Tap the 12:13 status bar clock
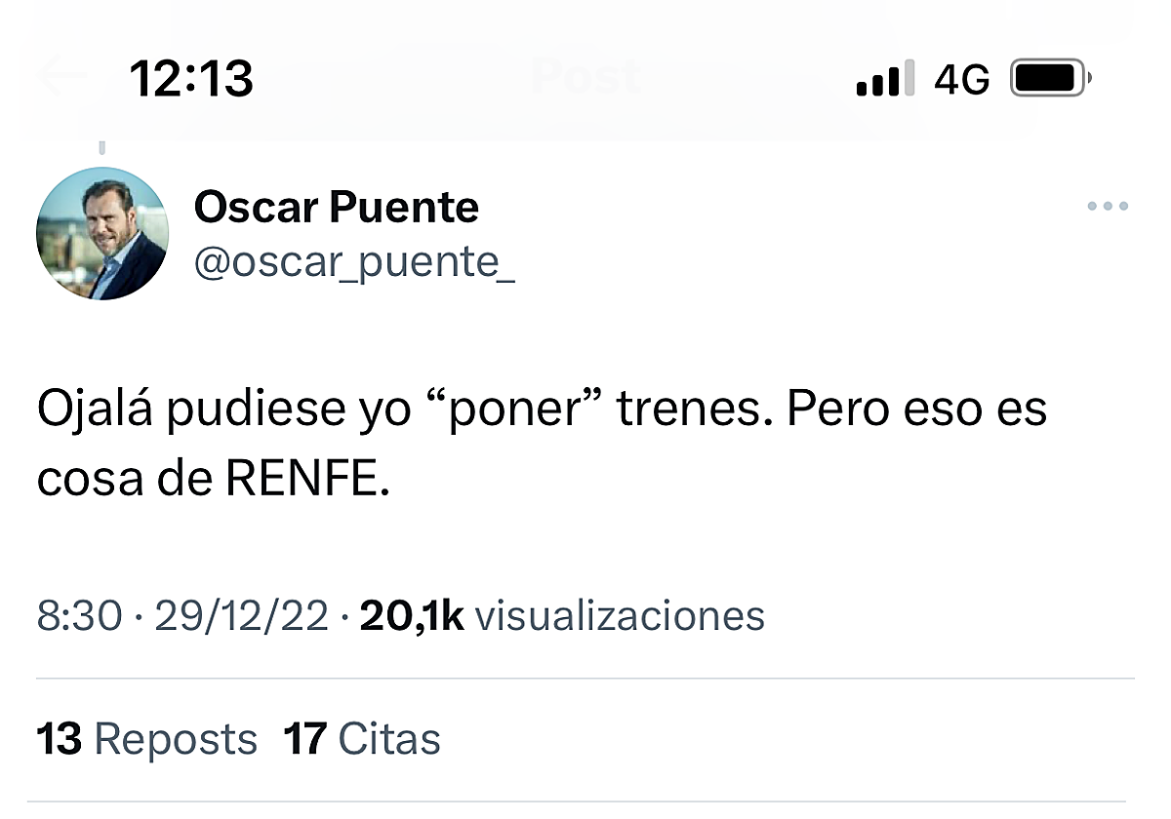The image size is (1171, 819). point(191,78)
